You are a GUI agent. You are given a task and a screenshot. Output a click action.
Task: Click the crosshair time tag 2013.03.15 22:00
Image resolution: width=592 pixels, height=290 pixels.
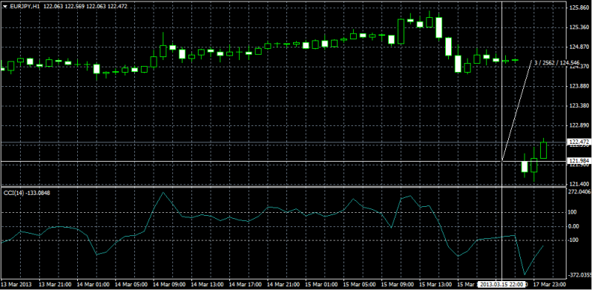501,284
